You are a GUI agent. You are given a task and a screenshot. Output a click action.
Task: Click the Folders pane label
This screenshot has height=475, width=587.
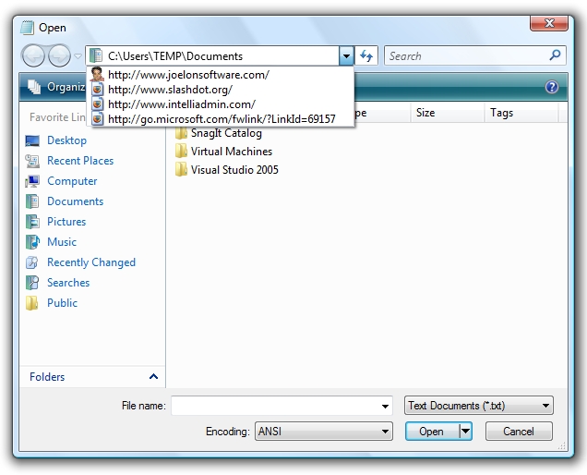(47, 377)
